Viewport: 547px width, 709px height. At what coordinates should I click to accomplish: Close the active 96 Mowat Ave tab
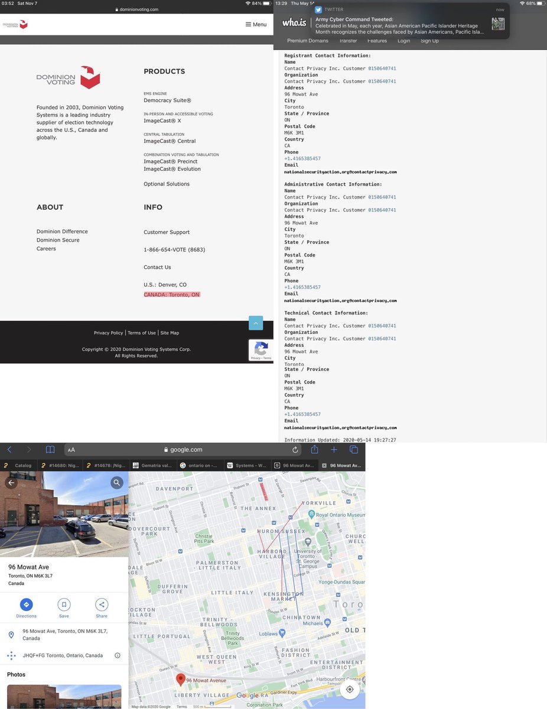324,465
